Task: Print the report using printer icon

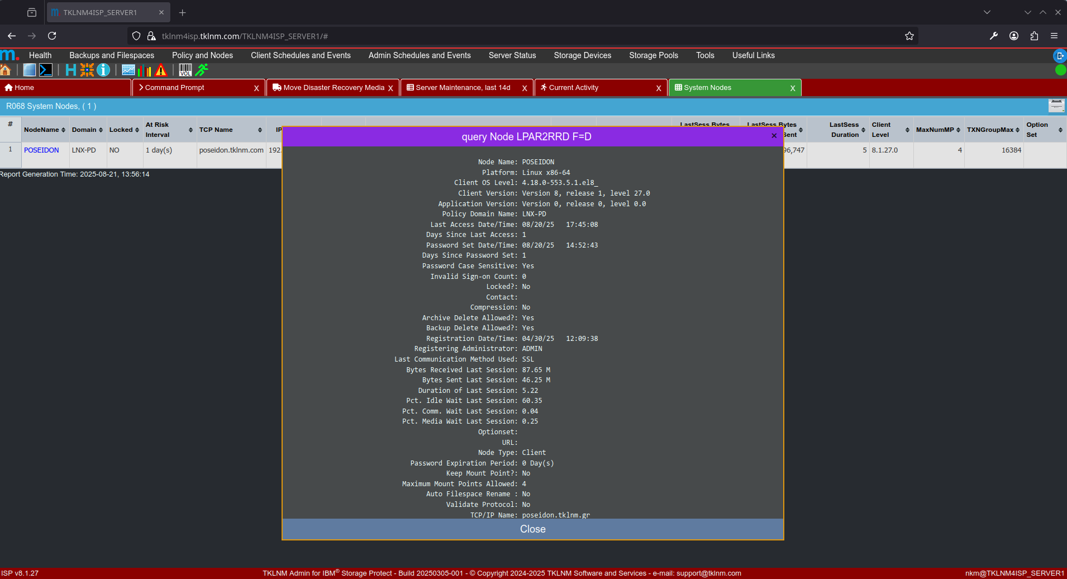Action: (1056, 106)
